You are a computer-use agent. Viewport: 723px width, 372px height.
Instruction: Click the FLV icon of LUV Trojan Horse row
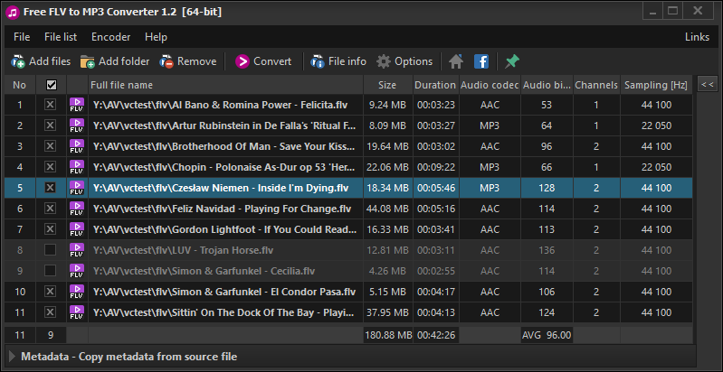pos(77,250)
